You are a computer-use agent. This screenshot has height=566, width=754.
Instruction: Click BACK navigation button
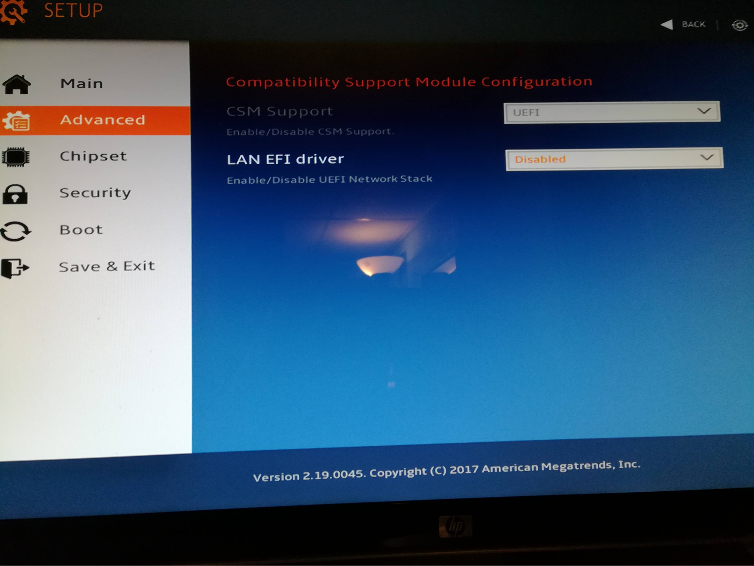click(x=683, y=24)
